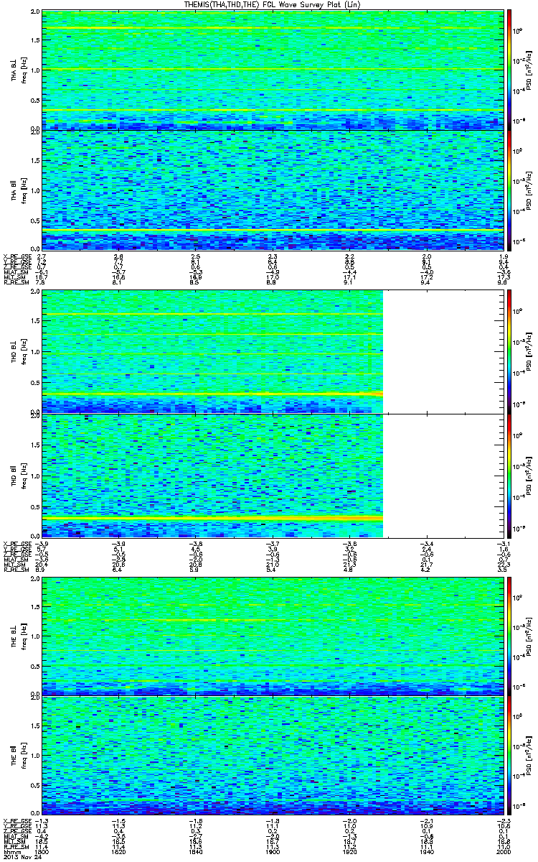Click the THD BL spectrogram panel

pos(273,351)
